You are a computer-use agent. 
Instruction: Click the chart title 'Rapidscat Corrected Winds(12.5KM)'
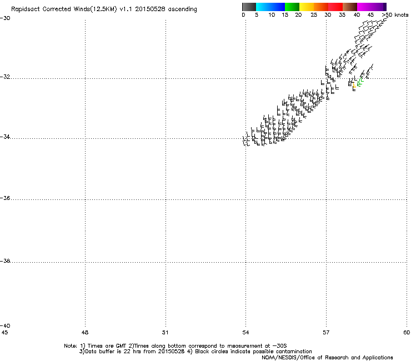coord(64,9)
